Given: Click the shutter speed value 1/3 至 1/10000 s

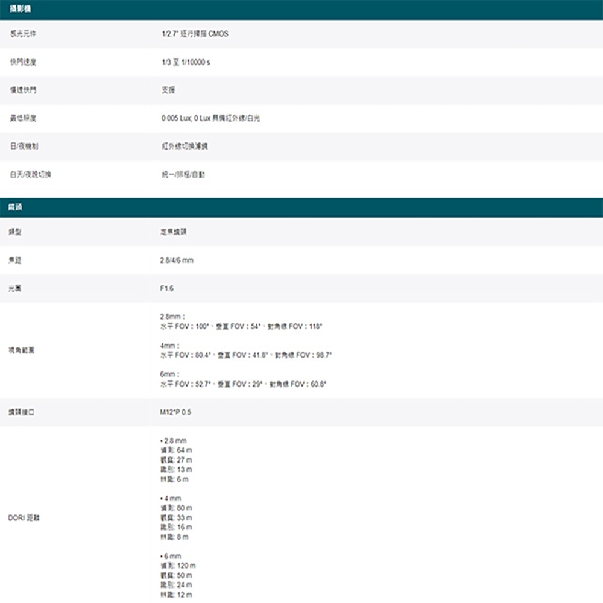Looking at the screenshot, I should pyautogui.click(x=182, y=62).
